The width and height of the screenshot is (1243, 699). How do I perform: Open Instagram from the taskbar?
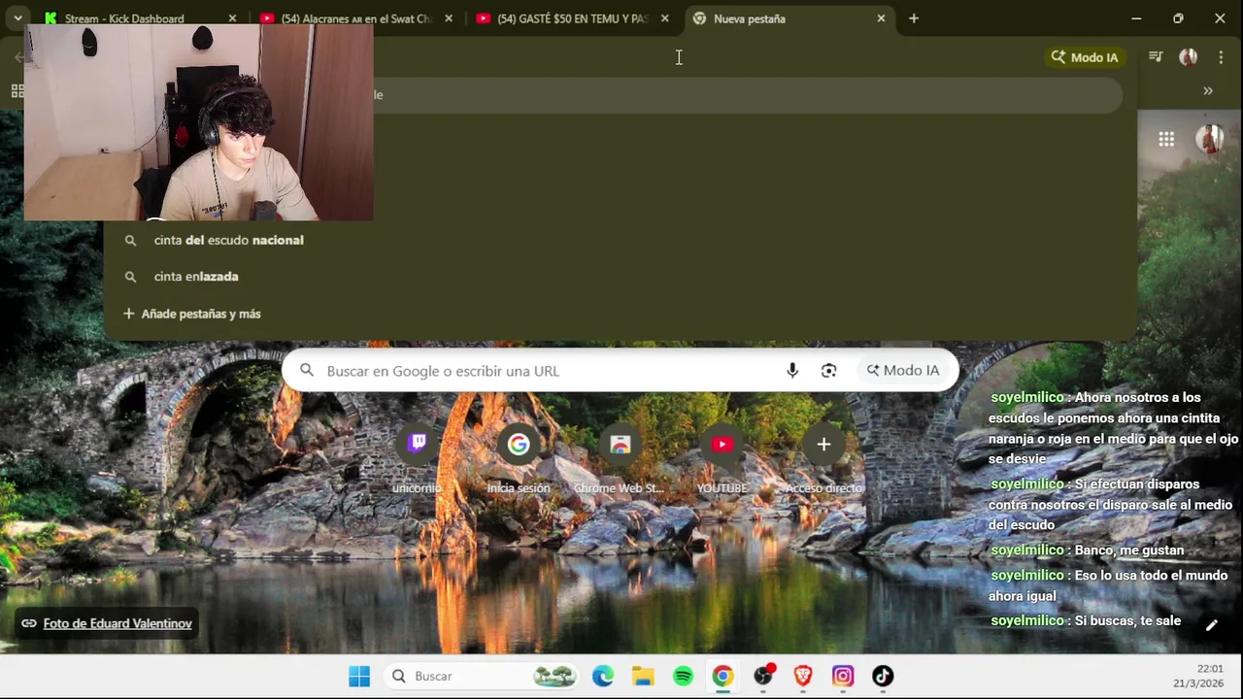(843, 676)
